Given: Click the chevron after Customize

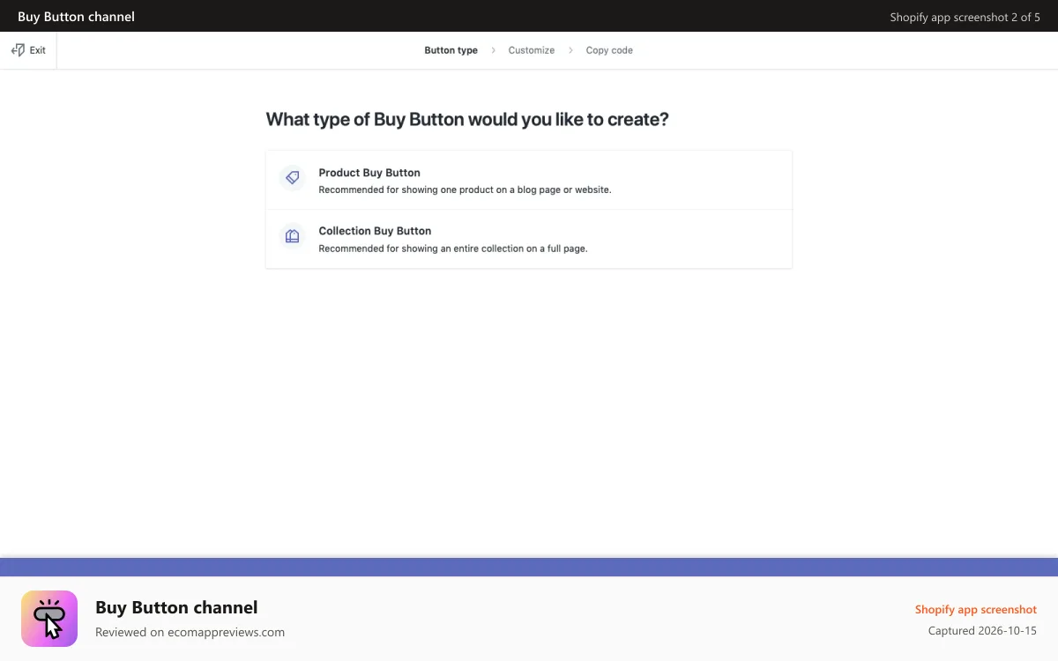Looking at the screenshot, I should (x=570, y=50).
